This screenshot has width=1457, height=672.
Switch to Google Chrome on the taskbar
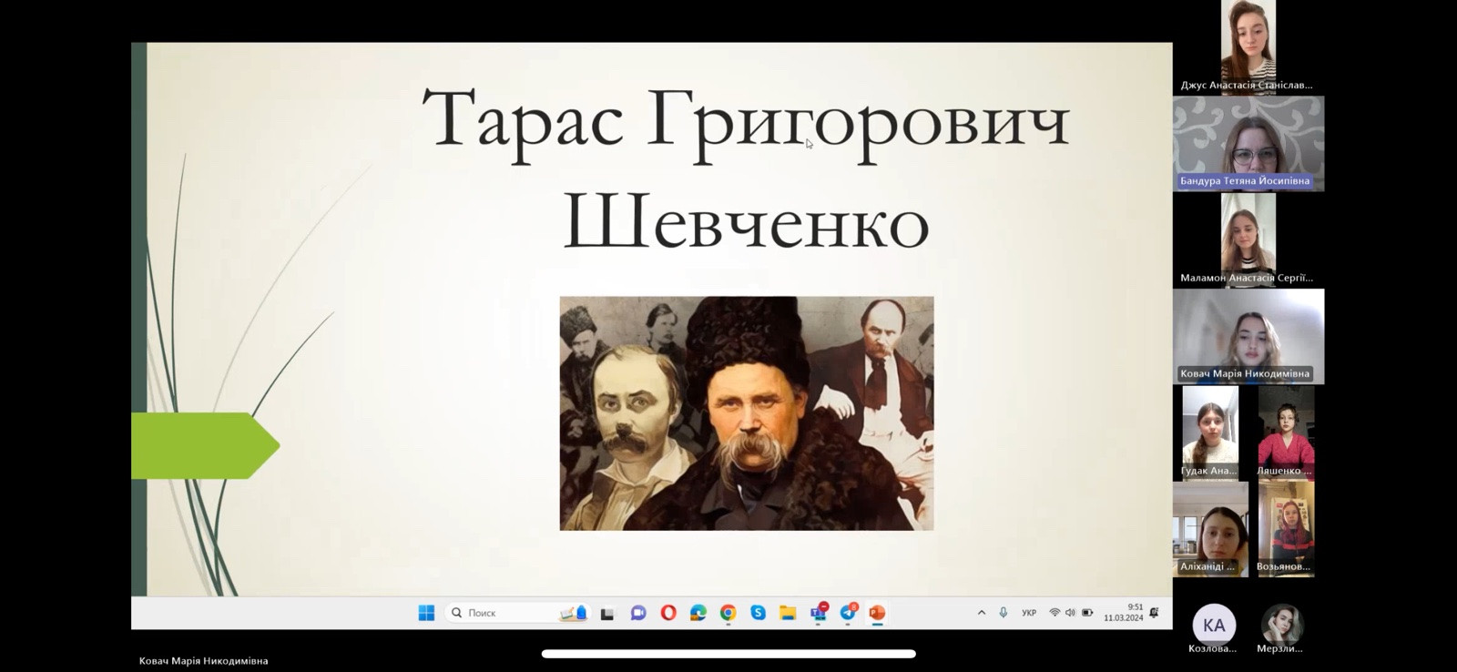[x=728, y=613]
